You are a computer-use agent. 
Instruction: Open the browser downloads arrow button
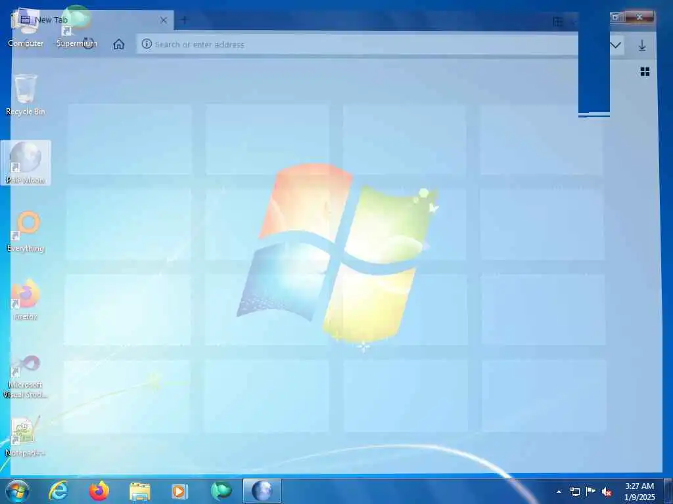tap(642, 45)
